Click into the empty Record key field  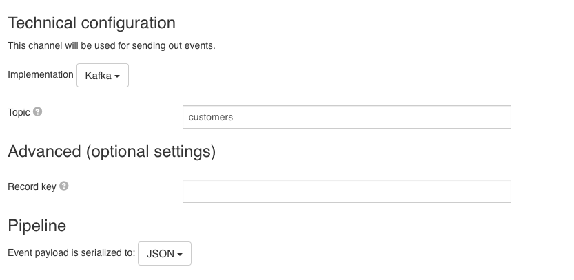pyautogui.click(x=346, y=191)
